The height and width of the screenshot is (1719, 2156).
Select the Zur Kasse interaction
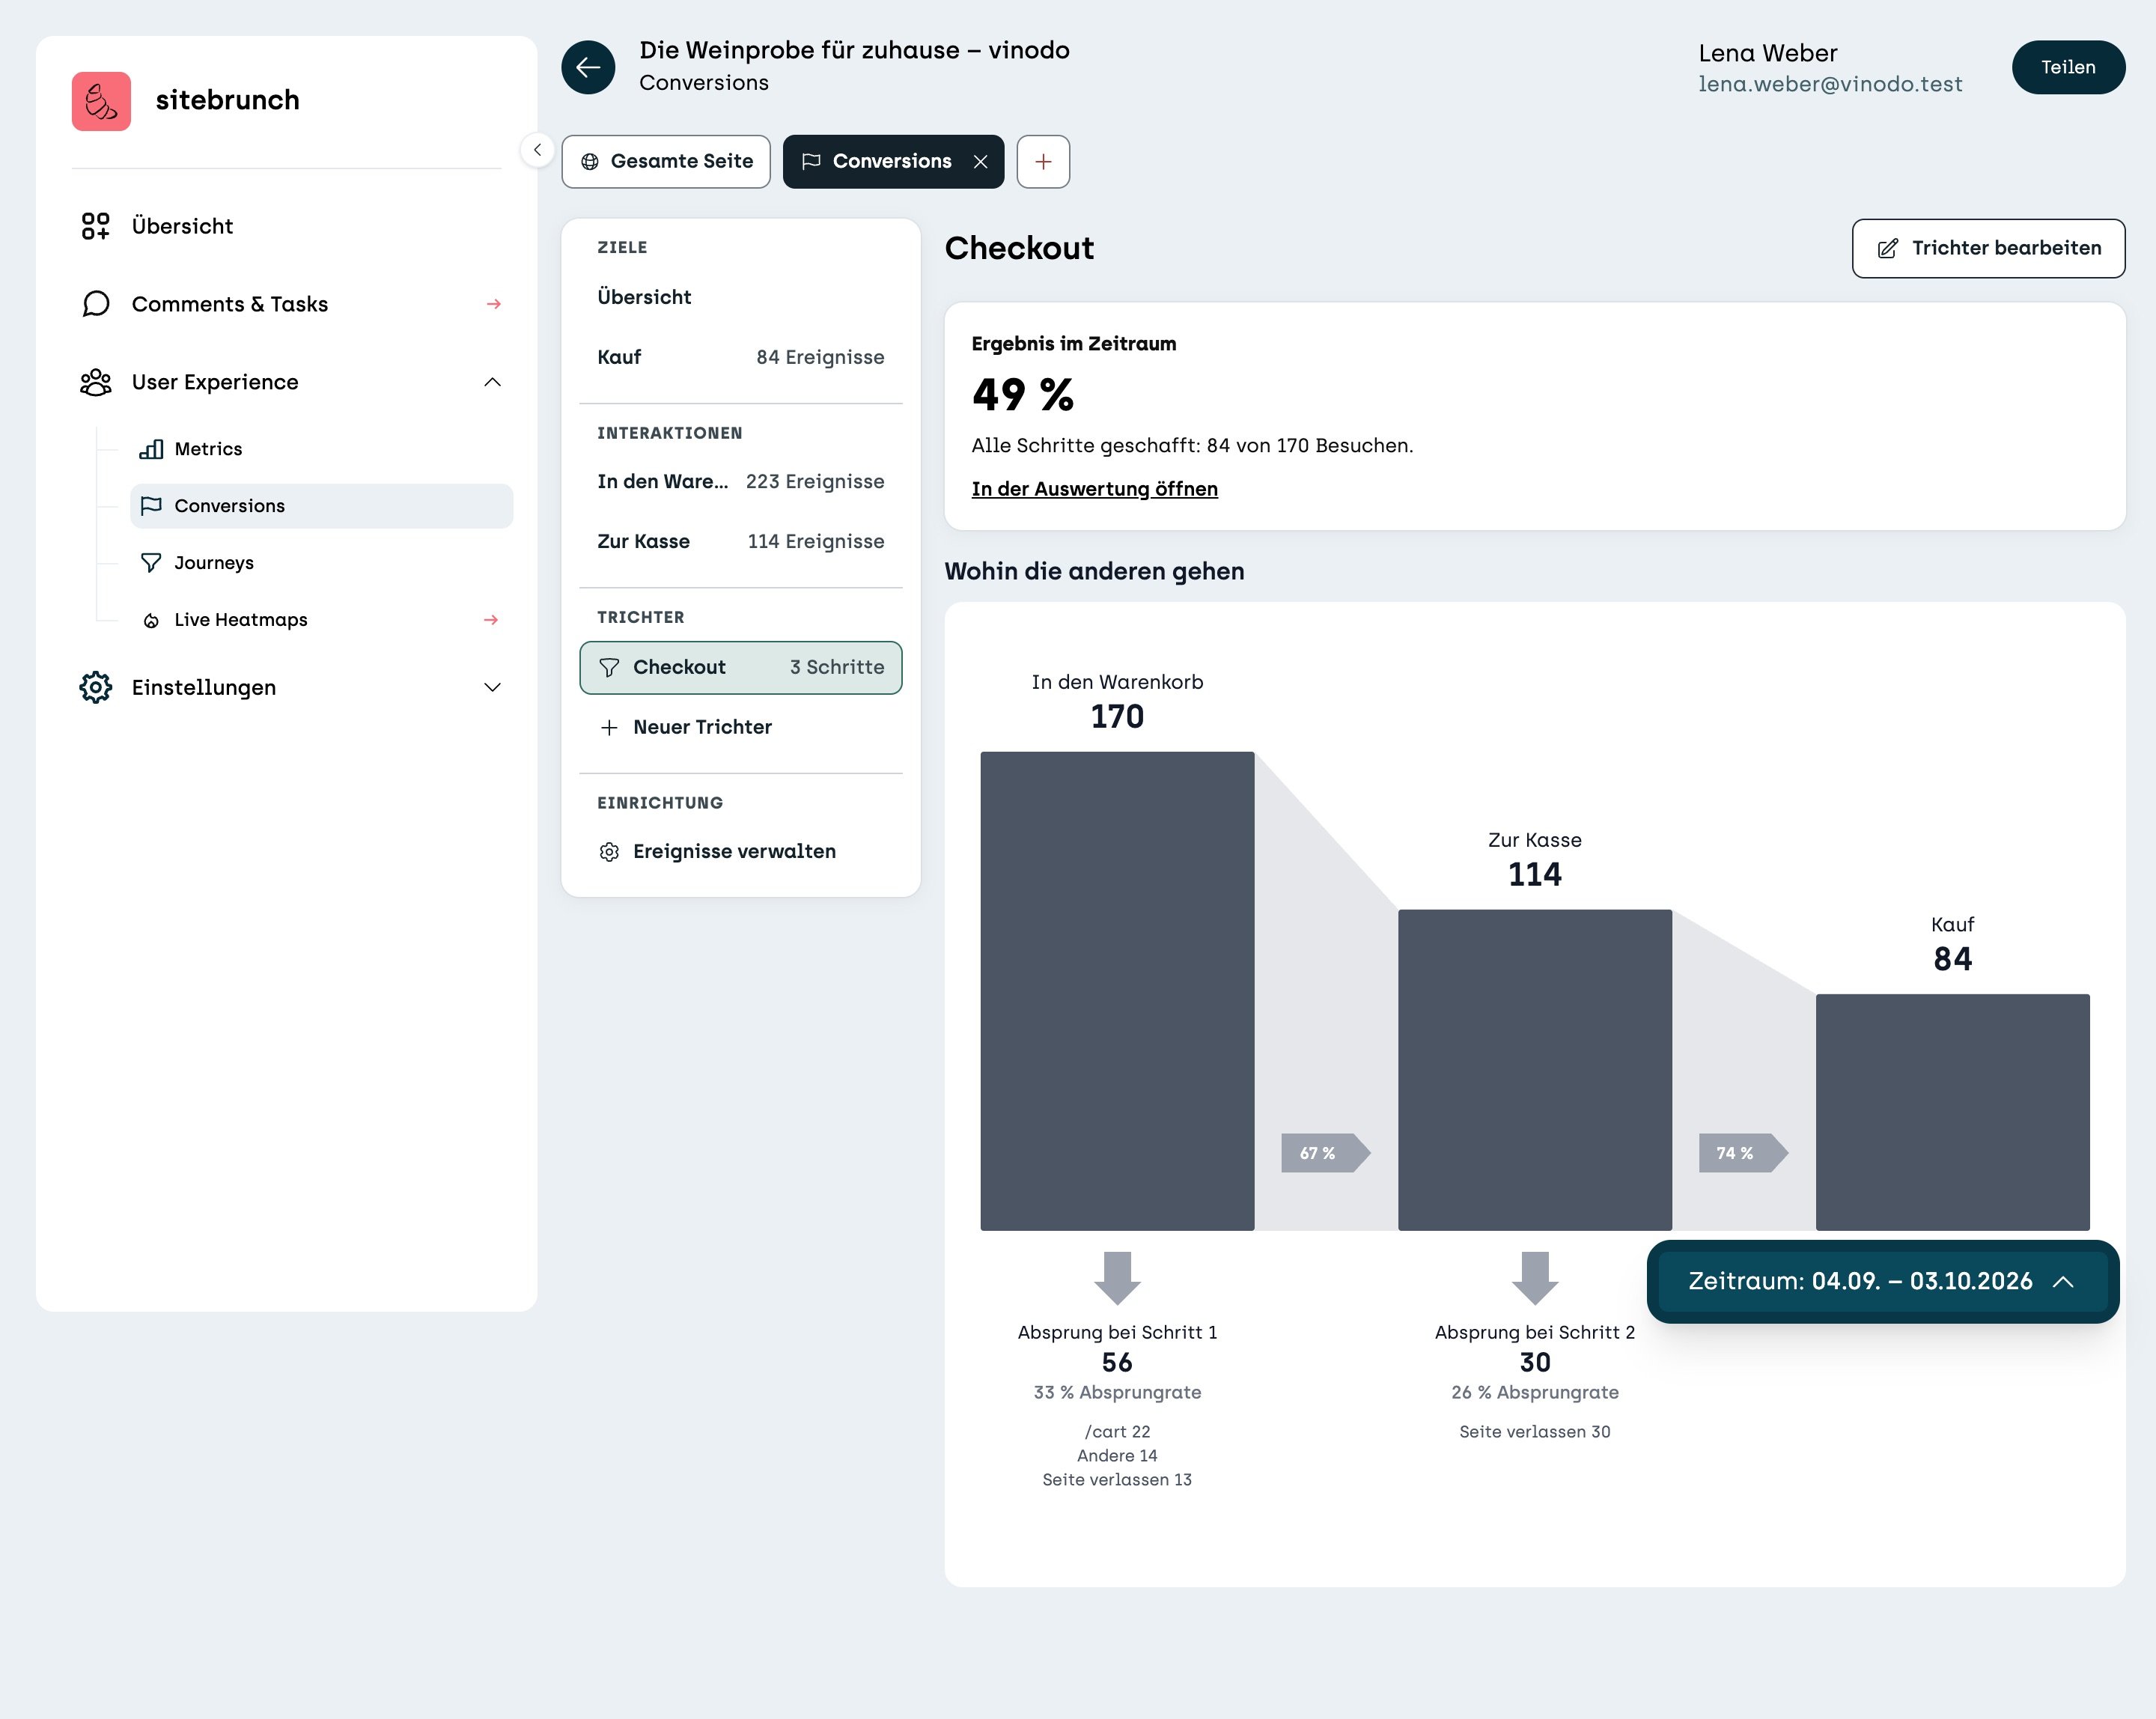[x=741, y=541]
